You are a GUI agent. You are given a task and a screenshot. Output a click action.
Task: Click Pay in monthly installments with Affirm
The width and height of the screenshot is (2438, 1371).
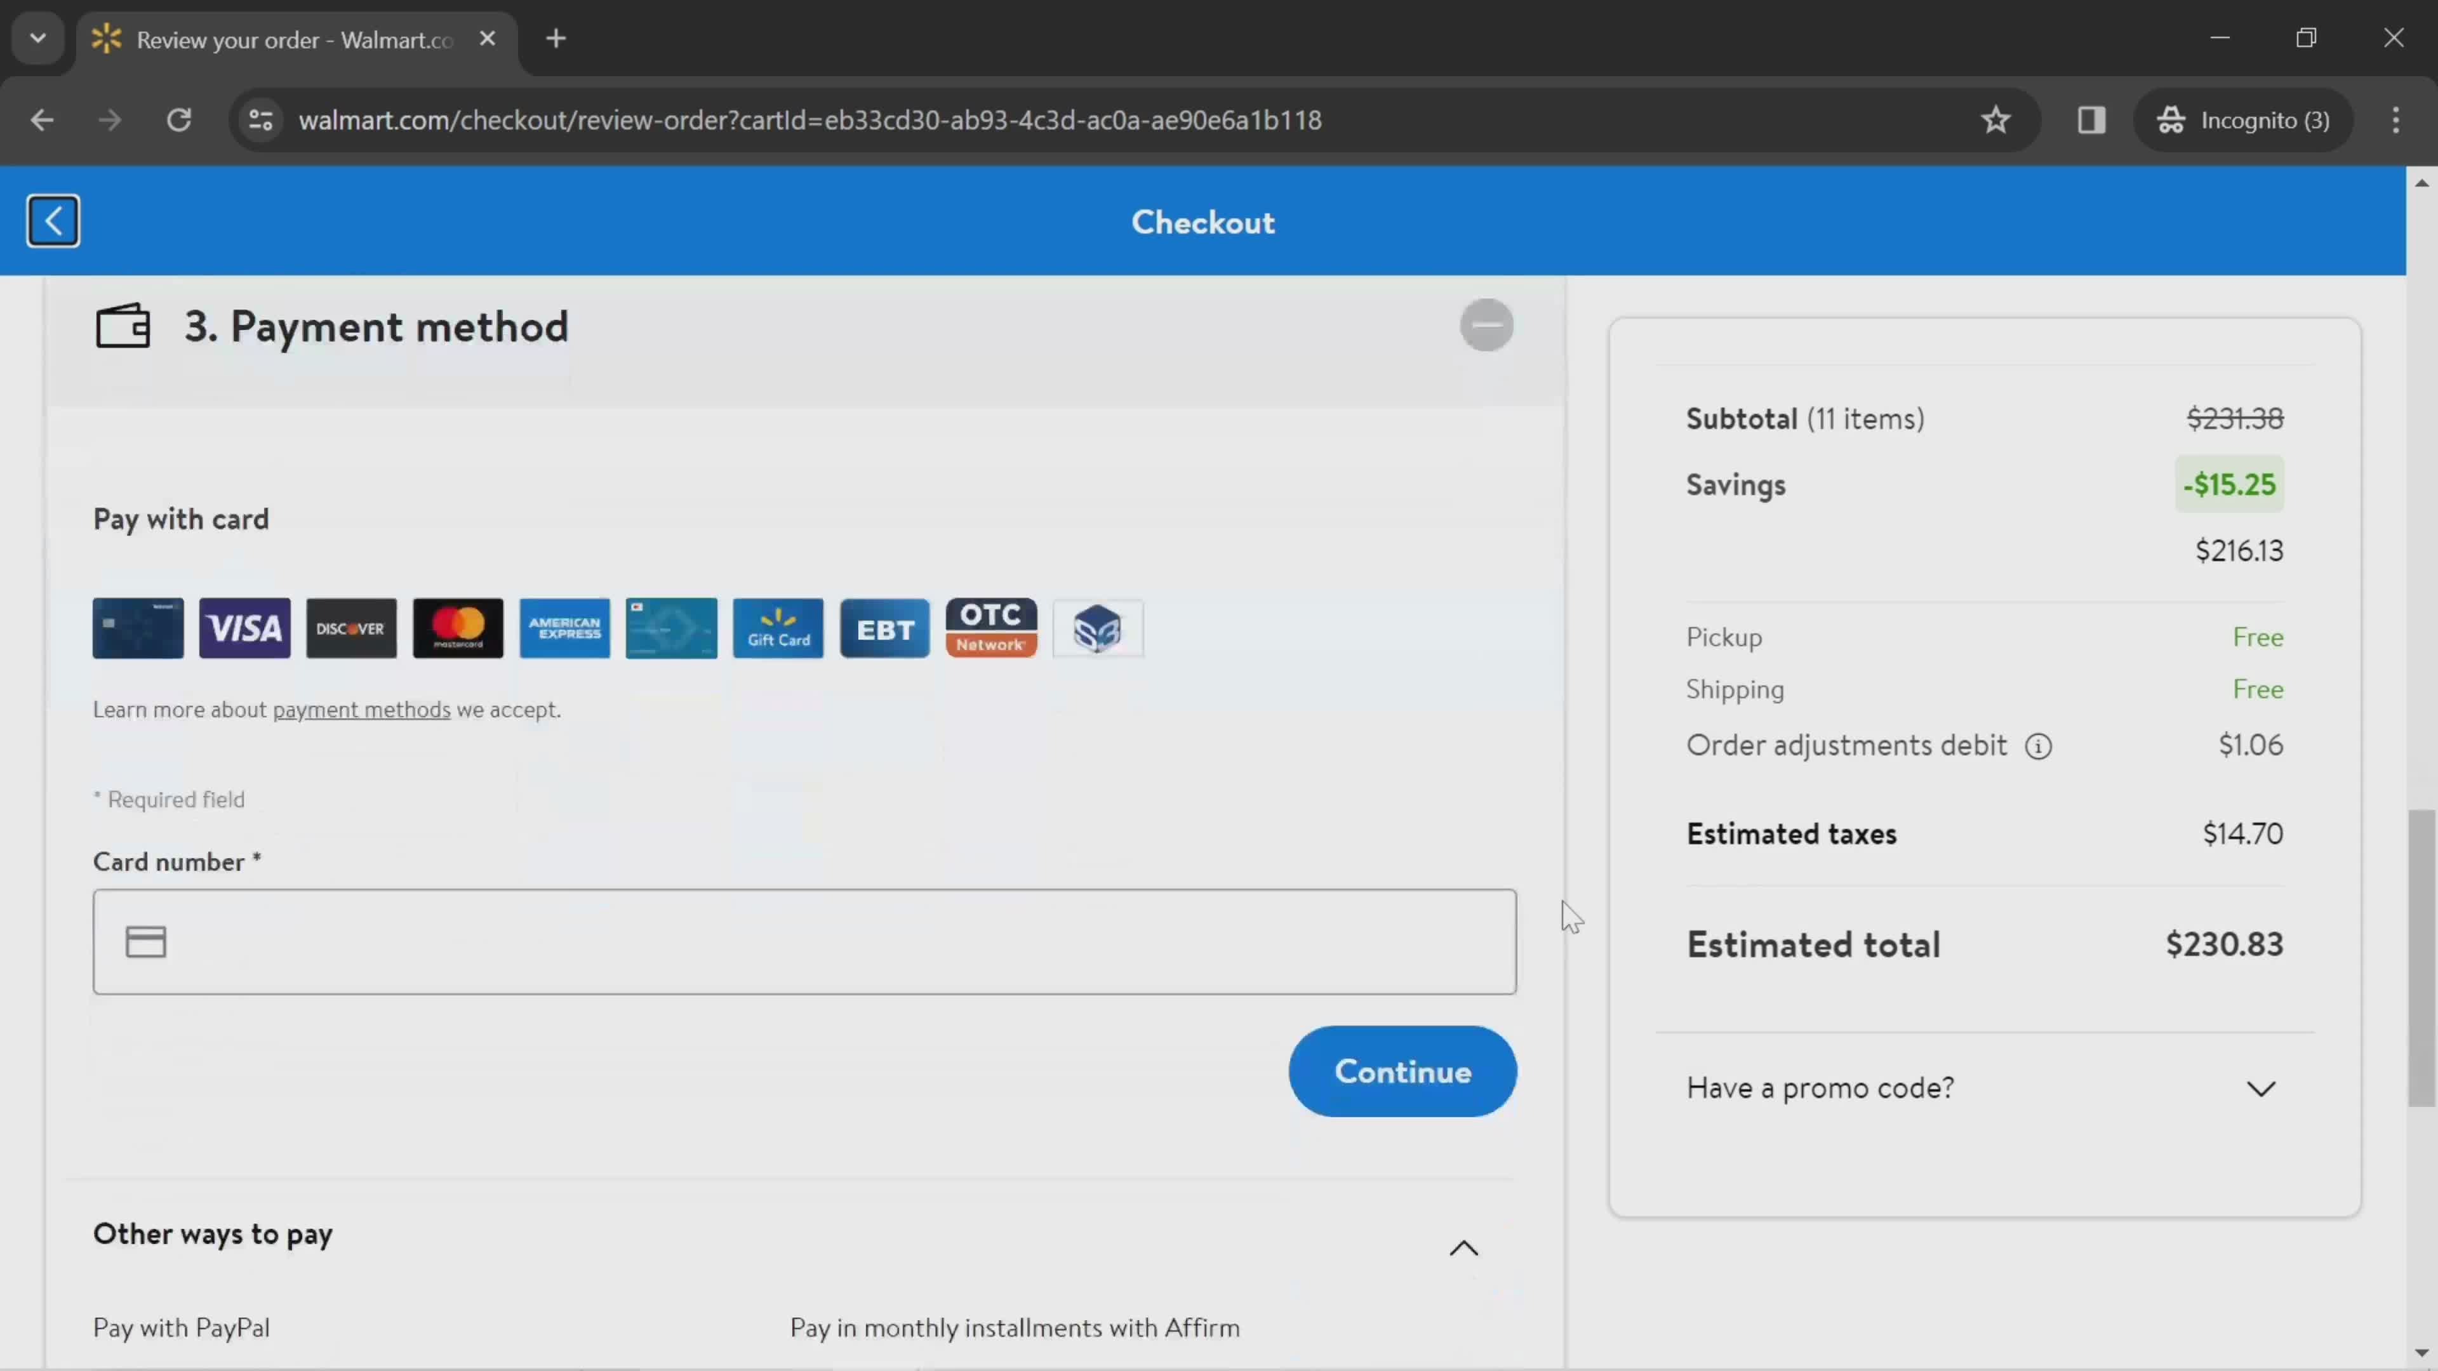point(1015,1327)
